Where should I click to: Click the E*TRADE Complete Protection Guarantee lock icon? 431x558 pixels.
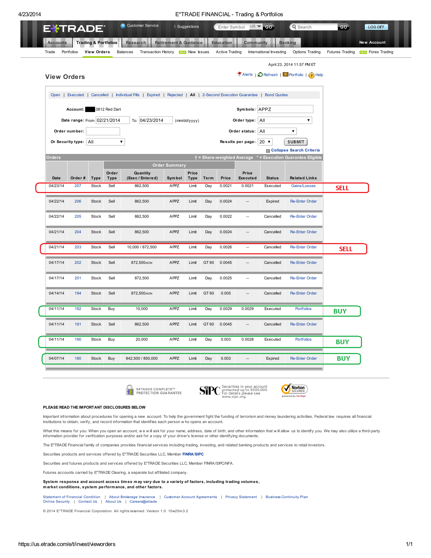coord(130,390)
